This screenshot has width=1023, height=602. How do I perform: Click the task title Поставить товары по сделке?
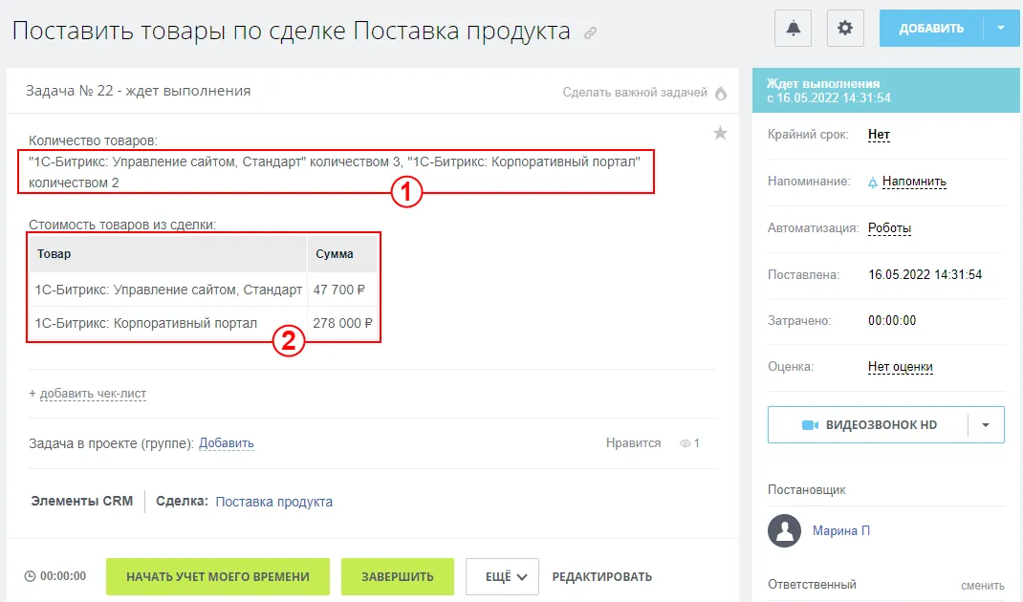tap(291, 31)
